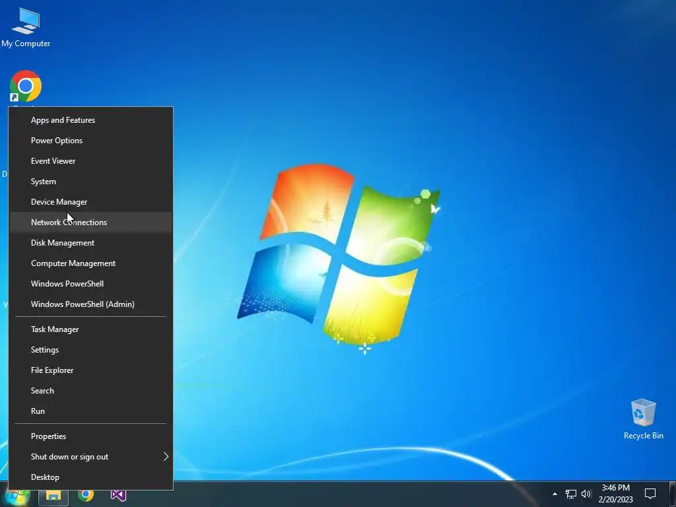Open Disk Management

tap(91, 243)
